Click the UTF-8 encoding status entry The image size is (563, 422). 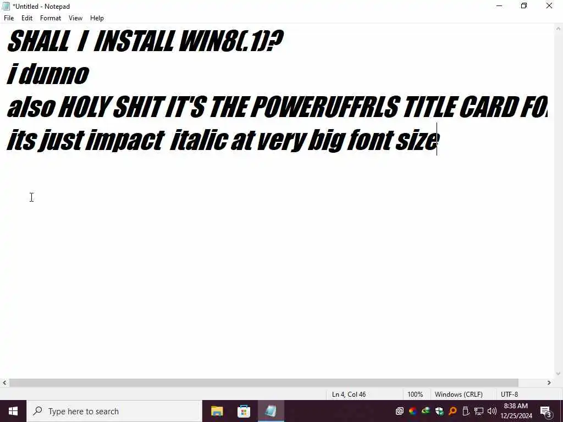(x=509, y=395)
